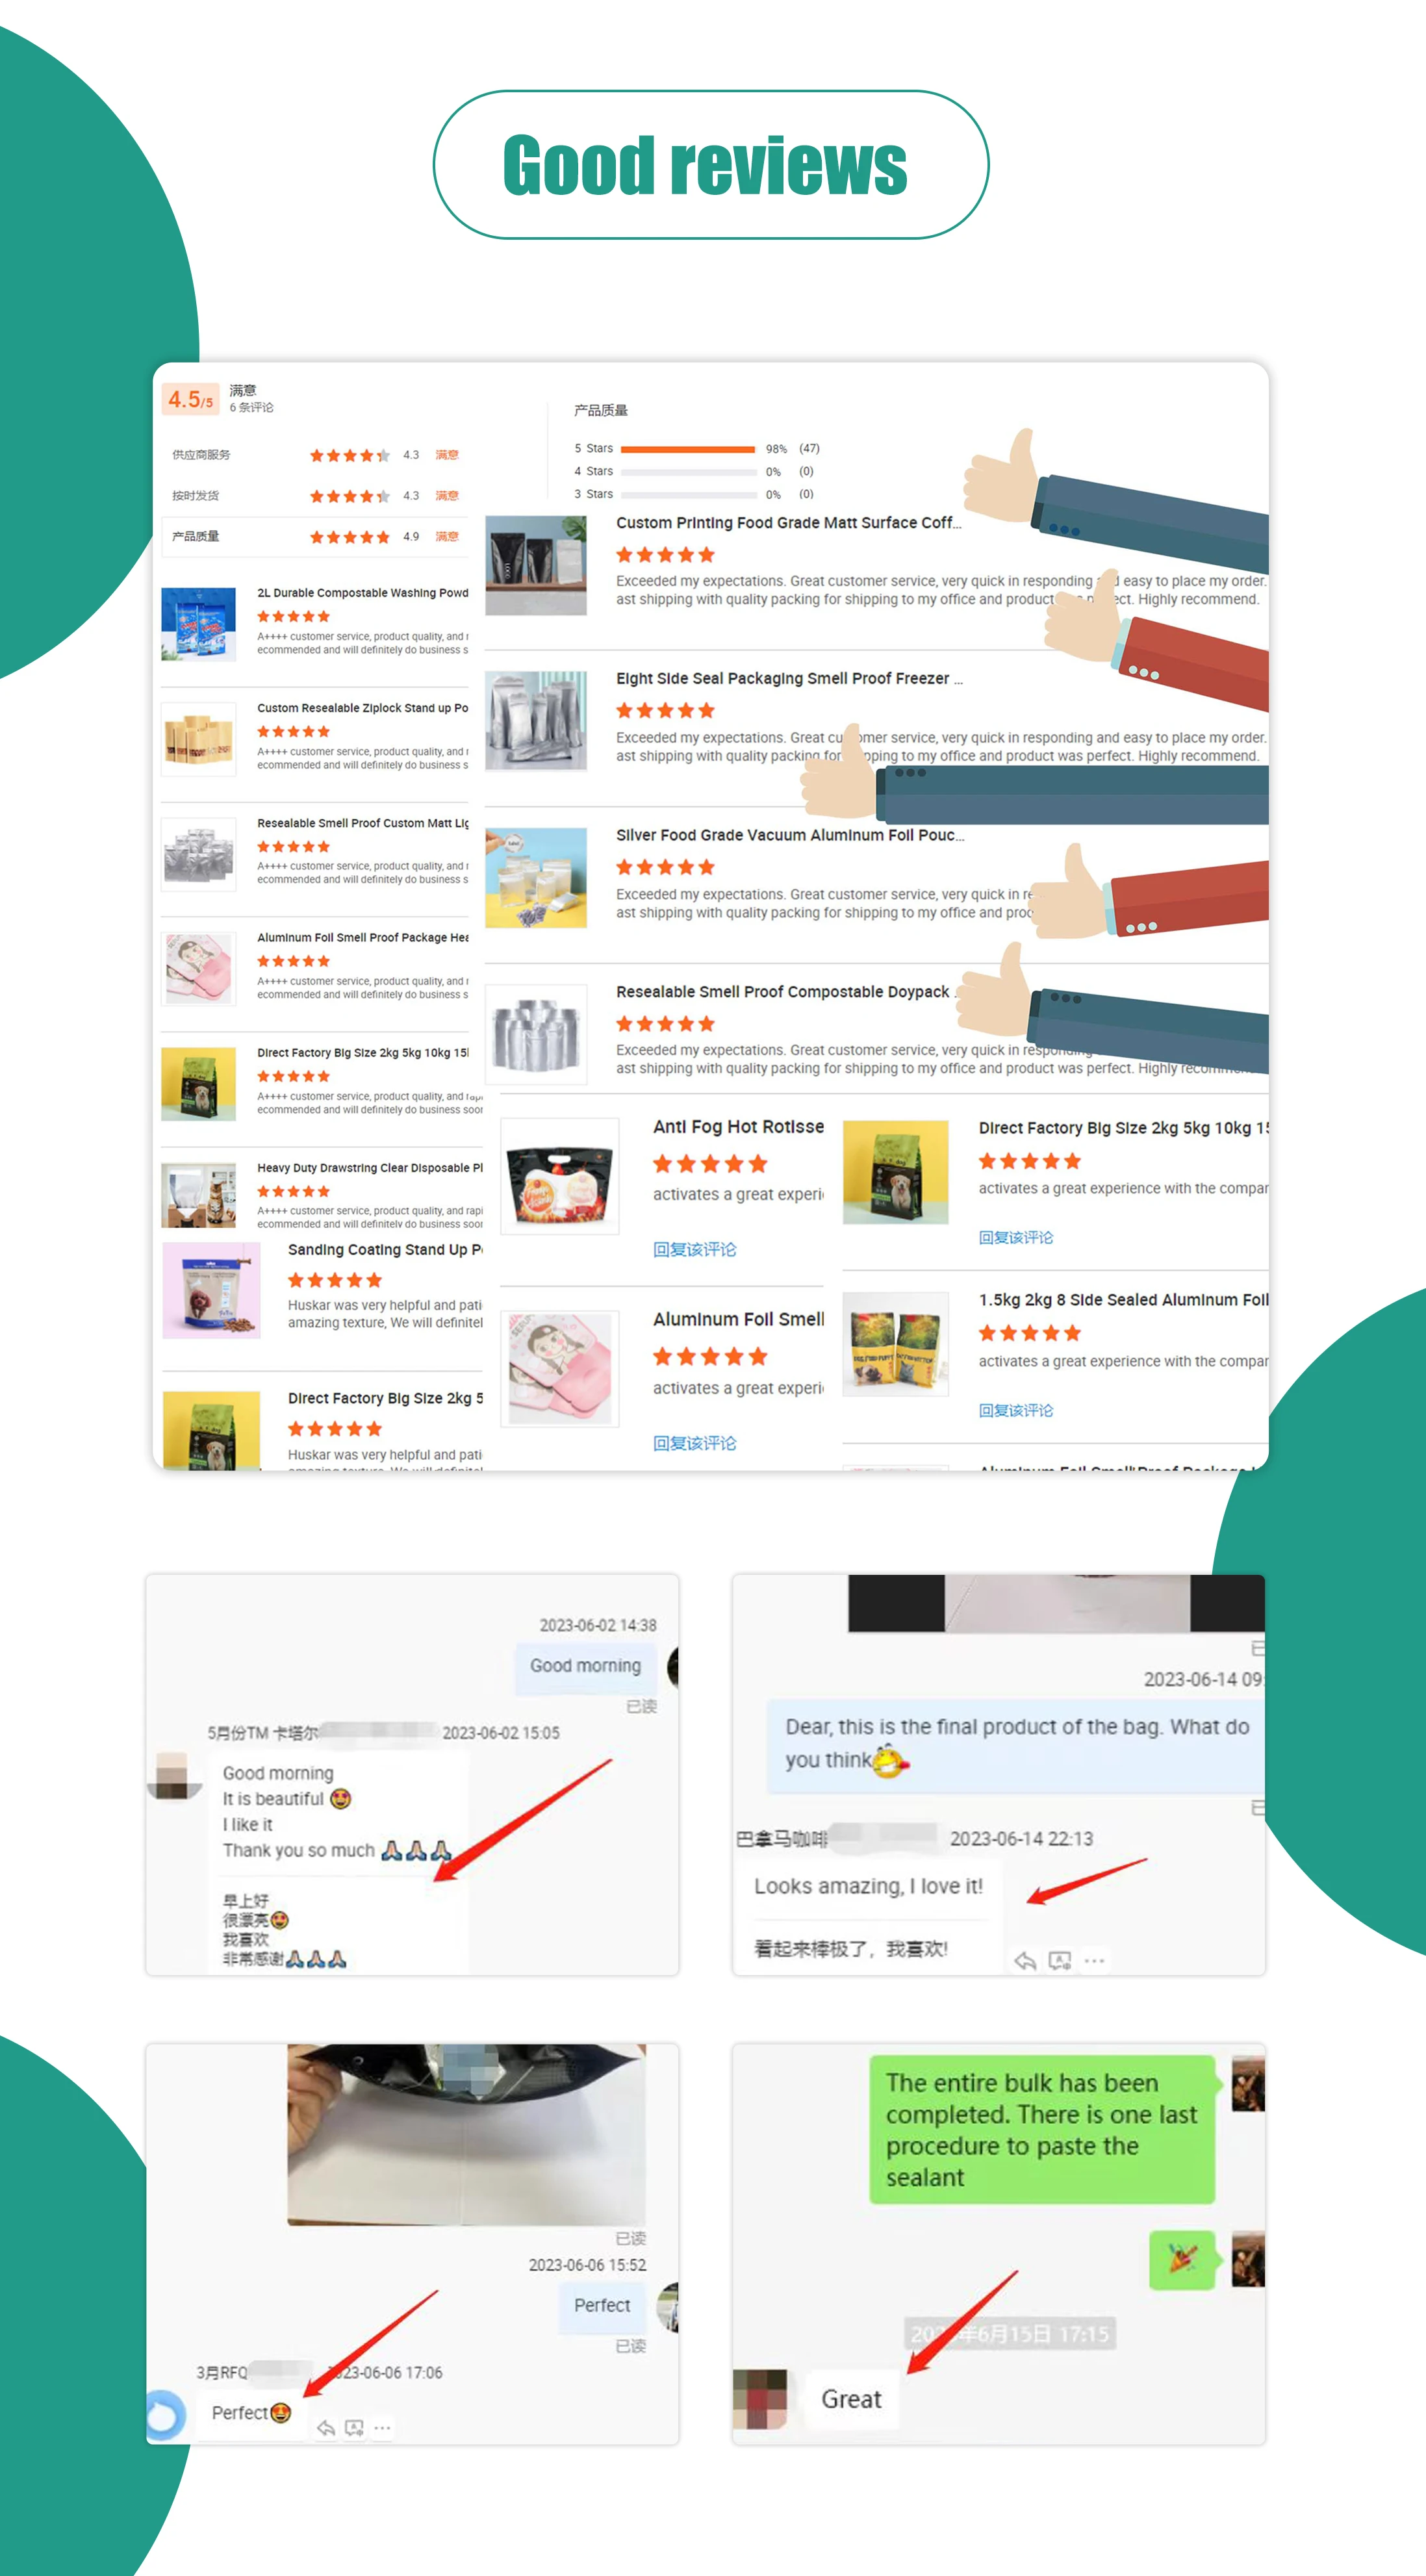Click translate icon beside Perfect message

[354, 2428]
